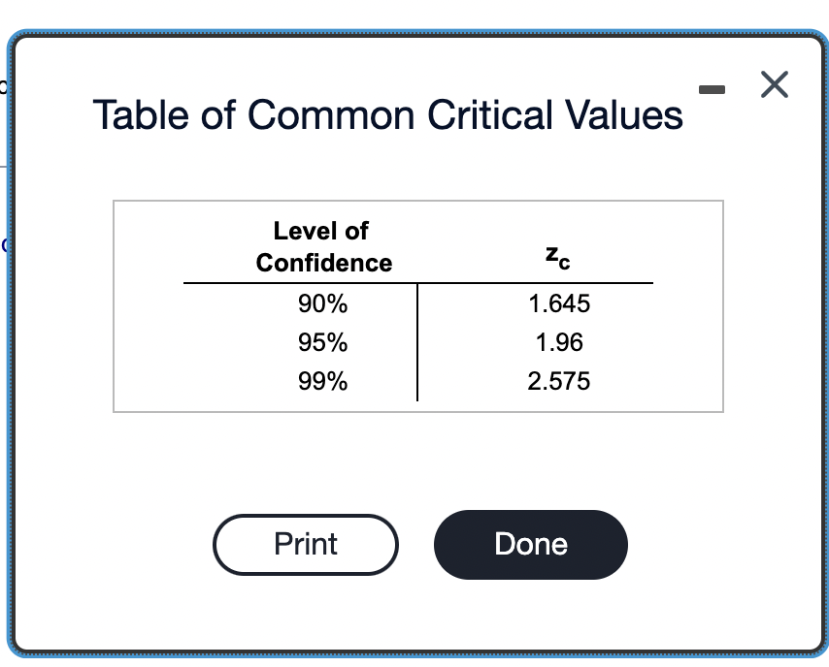Select the 95% confidence level row

click(x=321, y=342)
